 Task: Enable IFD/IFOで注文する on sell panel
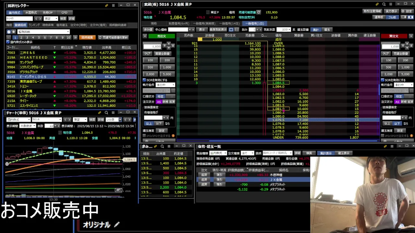click(x=144, y=136)
